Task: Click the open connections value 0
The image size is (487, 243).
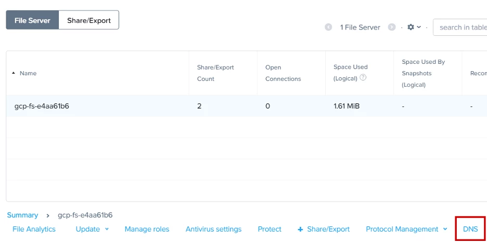Action: click(x=267, y=106)
